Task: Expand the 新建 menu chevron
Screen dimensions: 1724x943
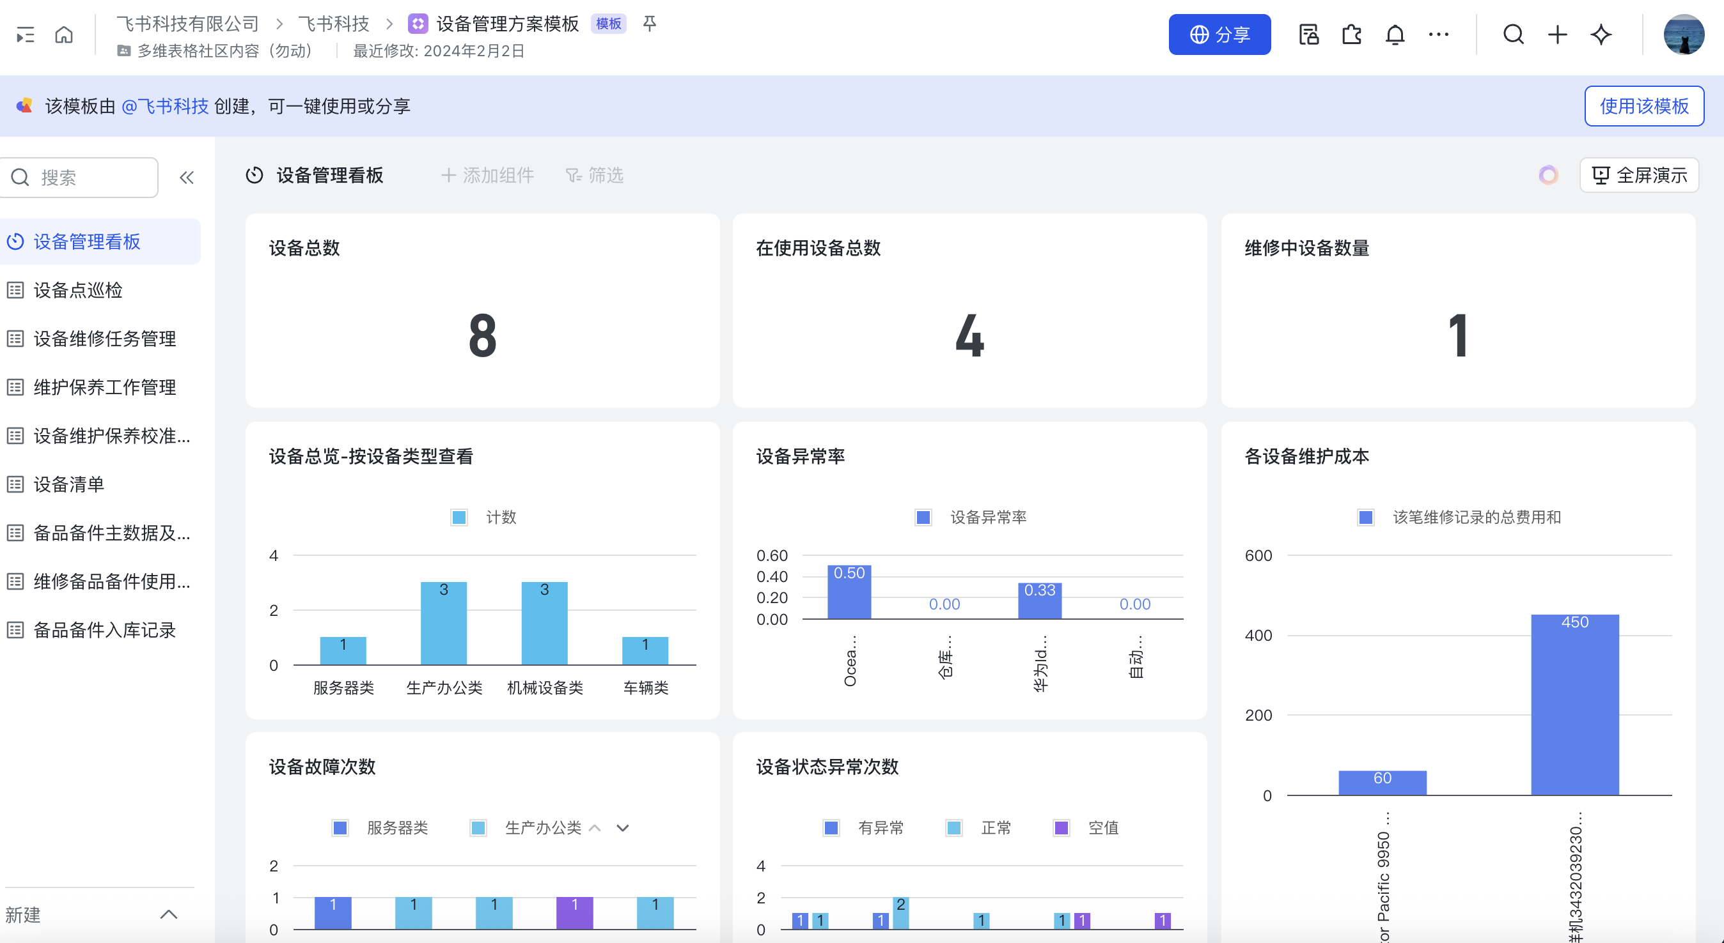Action: click(x=169, y=914)
